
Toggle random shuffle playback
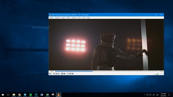[73, 74]
